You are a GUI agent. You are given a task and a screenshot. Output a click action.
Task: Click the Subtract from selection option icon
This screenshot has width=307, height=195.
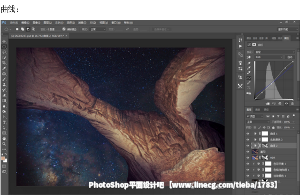[x=28, y=29]
